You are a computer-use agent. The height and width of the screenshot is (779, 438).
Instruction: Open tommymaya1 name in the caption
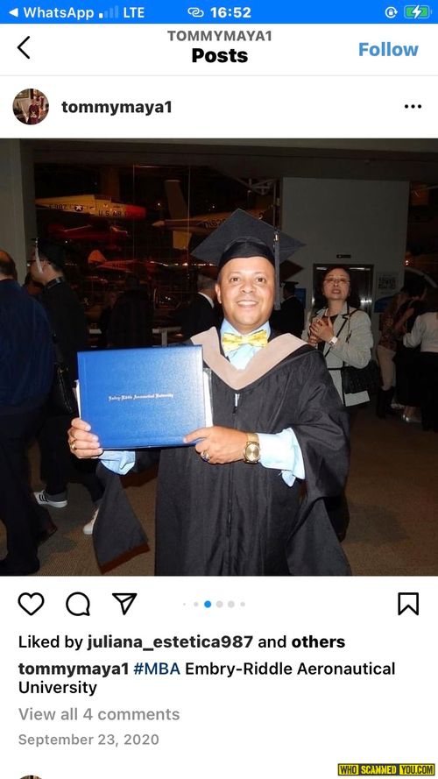pyautogui.click(x=74, y=669)
